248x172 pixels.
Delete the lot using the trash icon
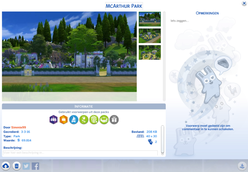click(x=17, y=166)
